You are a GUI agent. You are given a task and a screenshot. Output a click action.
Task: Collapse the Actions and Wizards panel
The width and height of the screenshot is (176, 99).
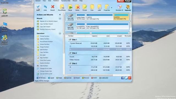[60, 15]
